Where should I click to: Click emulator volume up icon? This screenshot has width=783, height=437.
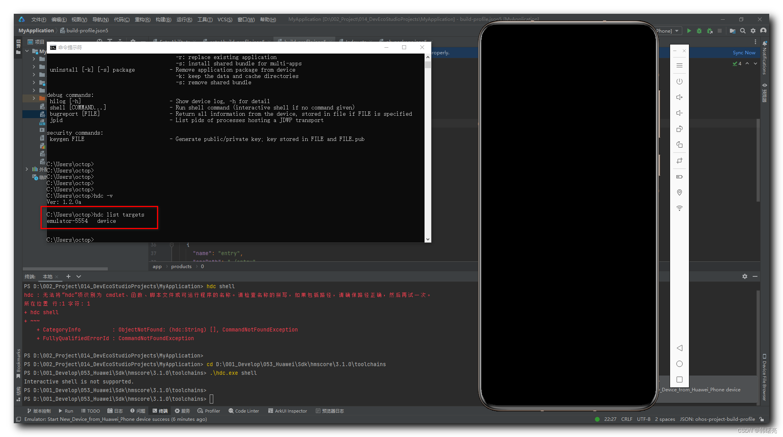pyautogui.click(x=679, y=97)
